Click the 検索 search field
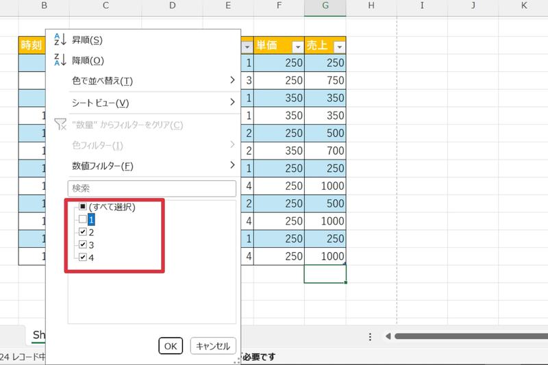The image size is (548, 365). [x=151, y=188]
